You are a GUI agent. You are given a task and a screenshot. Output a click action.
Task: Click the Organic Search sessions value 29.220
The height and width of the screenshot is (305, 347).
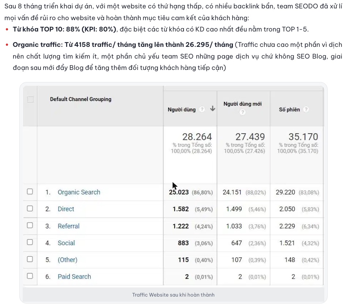click(x=285, y=192)
